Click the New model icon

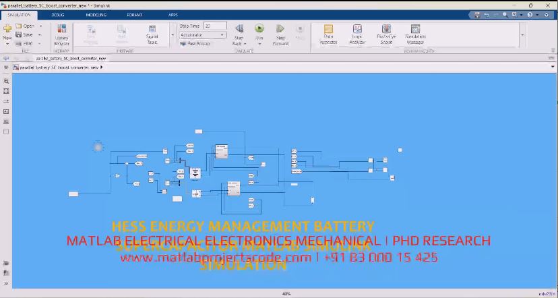(x=7, y=29)
